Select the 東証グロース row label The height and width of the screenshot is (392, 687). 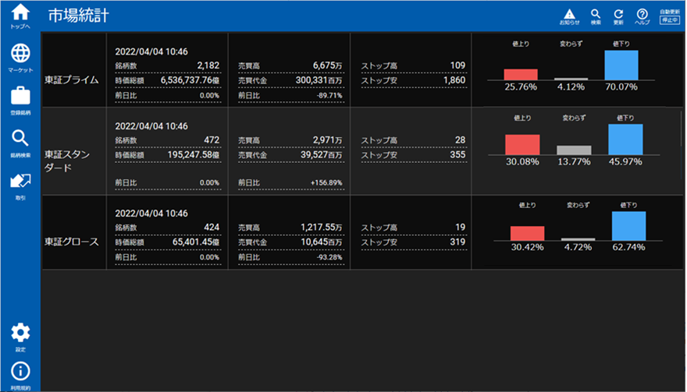(x=71, y=242)
